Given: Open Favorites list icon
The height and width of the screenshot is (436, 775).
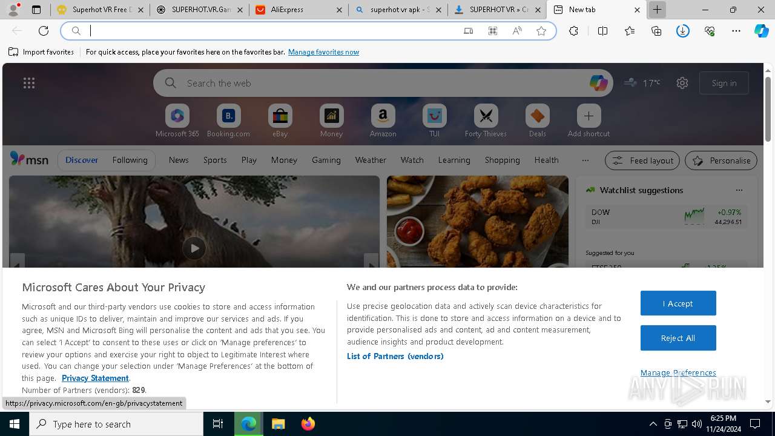Looking at the screenshot, I should click(630, 31).
